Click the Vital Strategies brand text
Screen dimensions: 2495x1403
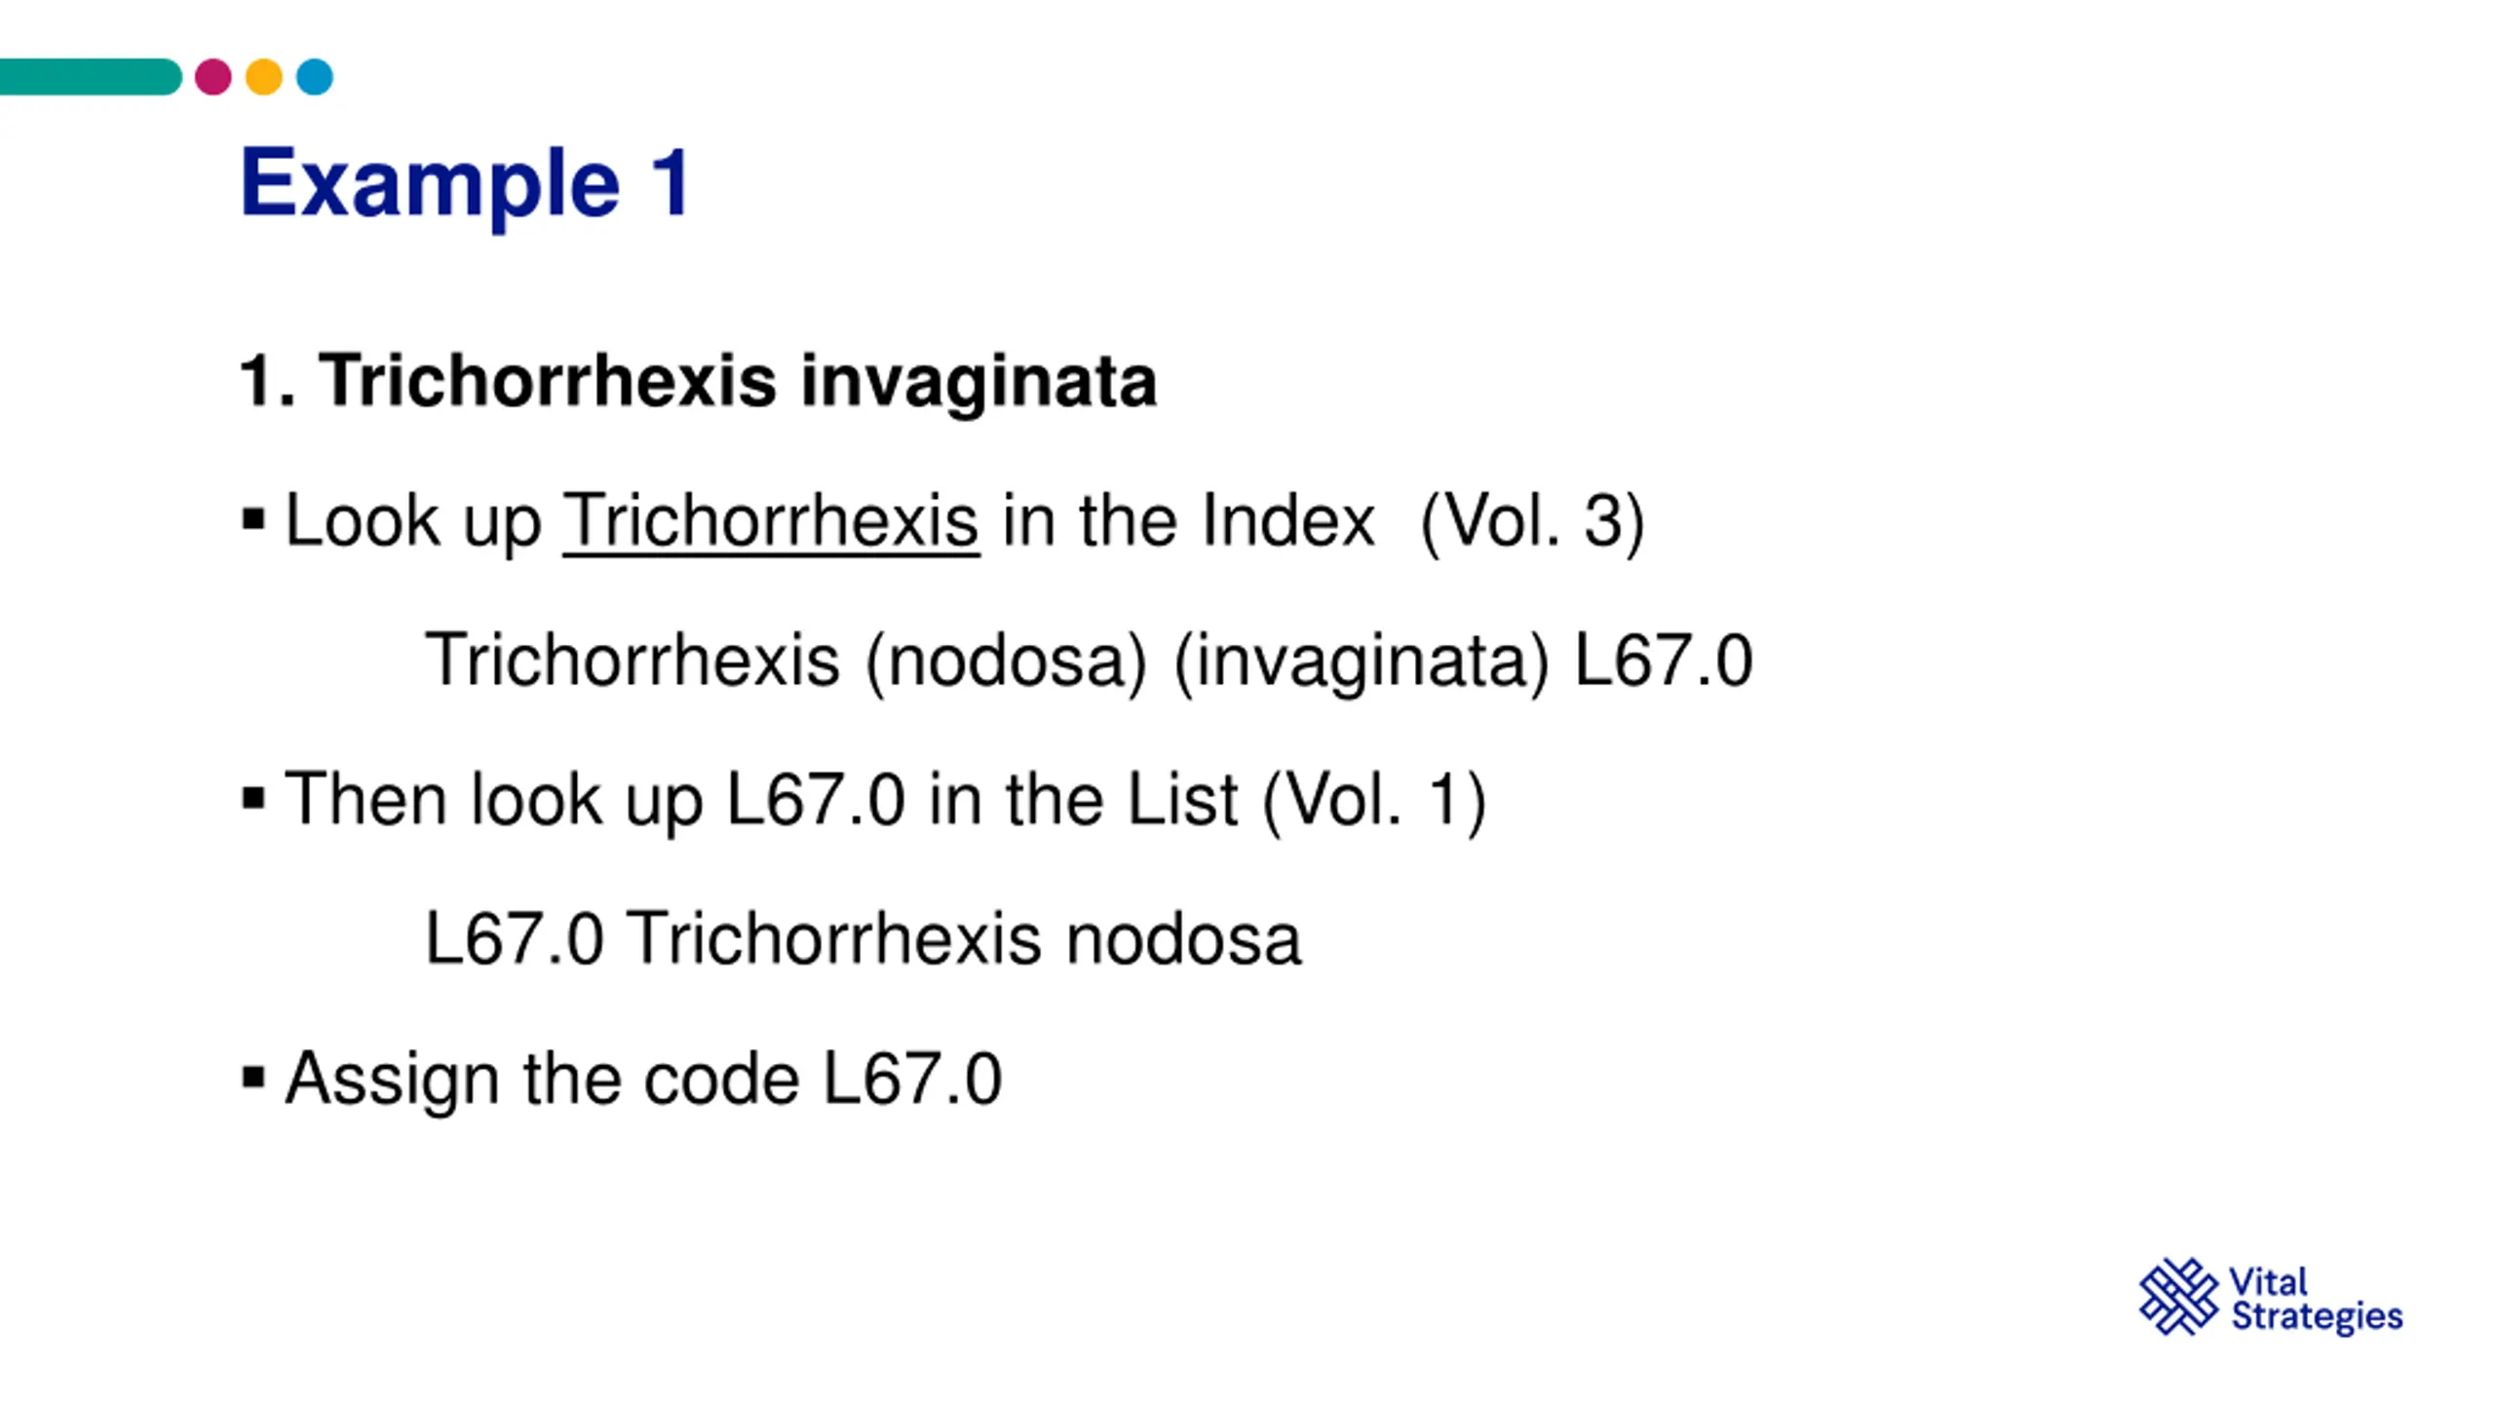click(2317, 1299)
